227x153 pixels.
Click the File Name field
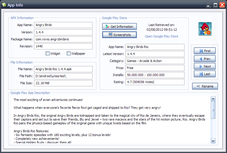pyautogui.click(x=63, y=69)
